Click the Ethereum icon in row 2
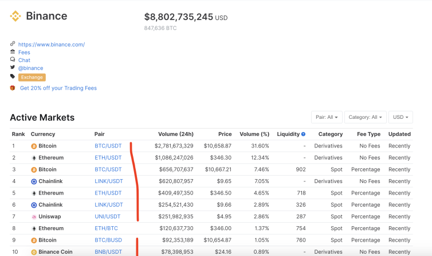Screen dimensions: 432x256 pos(34,158)
